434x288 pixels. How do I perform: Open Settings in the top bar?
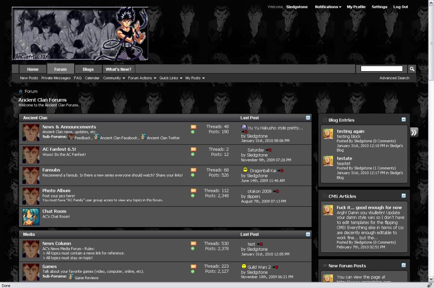coord(379,7)
